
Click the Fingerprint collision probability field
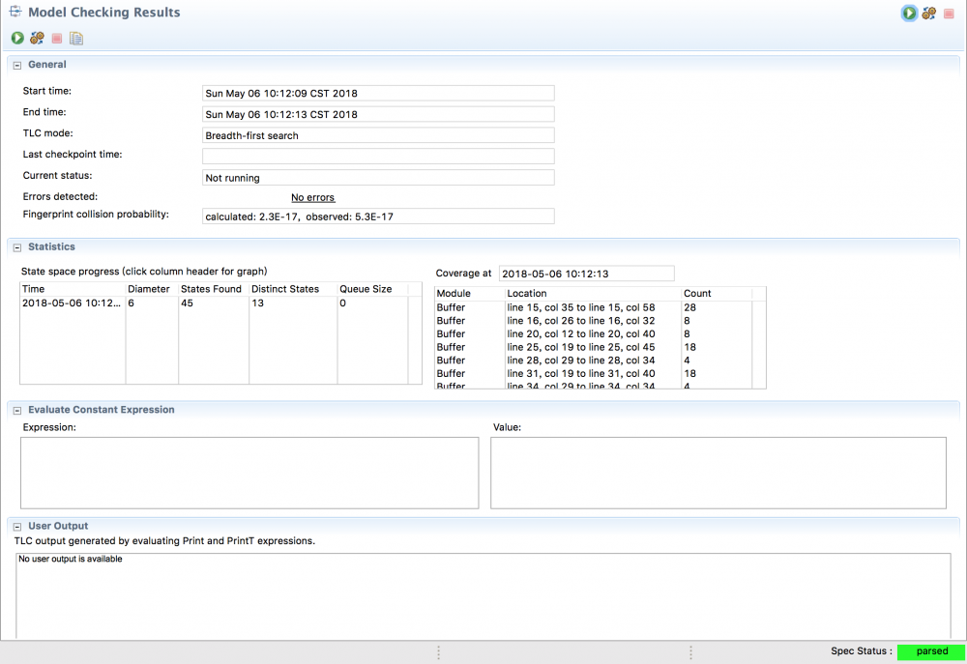[378, 217]
